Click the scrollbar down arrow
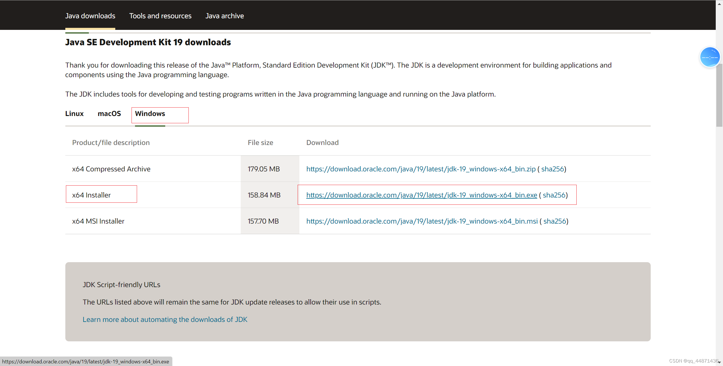Screen dimensions: 723x366 click(x=719, y=362)
